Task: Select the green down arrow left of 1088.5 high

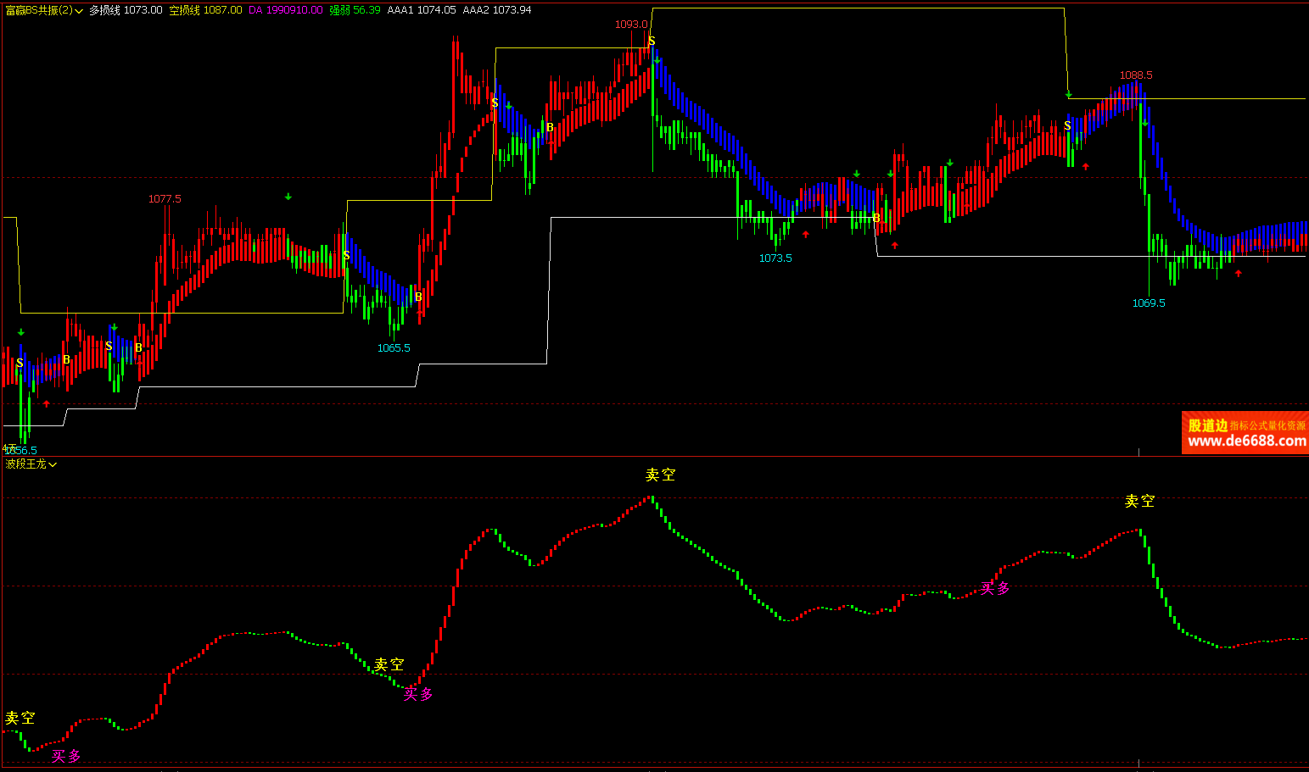Action: pyautogui.click(x=1069, y=94)
